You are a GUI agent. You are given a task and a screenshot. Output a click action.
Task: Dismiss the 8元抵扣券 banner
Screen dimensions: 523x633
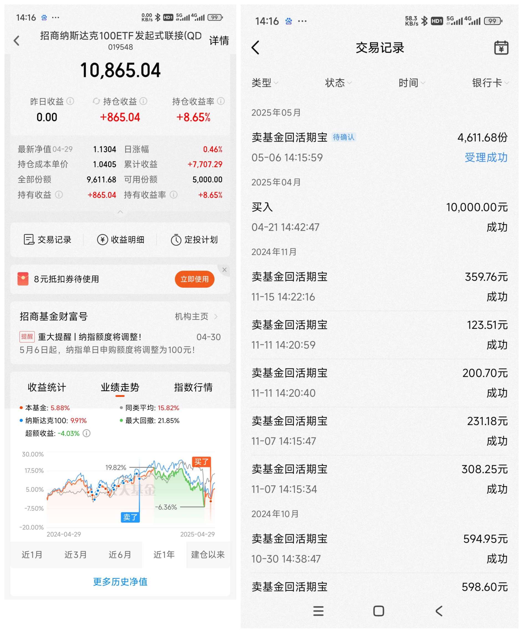224,270
